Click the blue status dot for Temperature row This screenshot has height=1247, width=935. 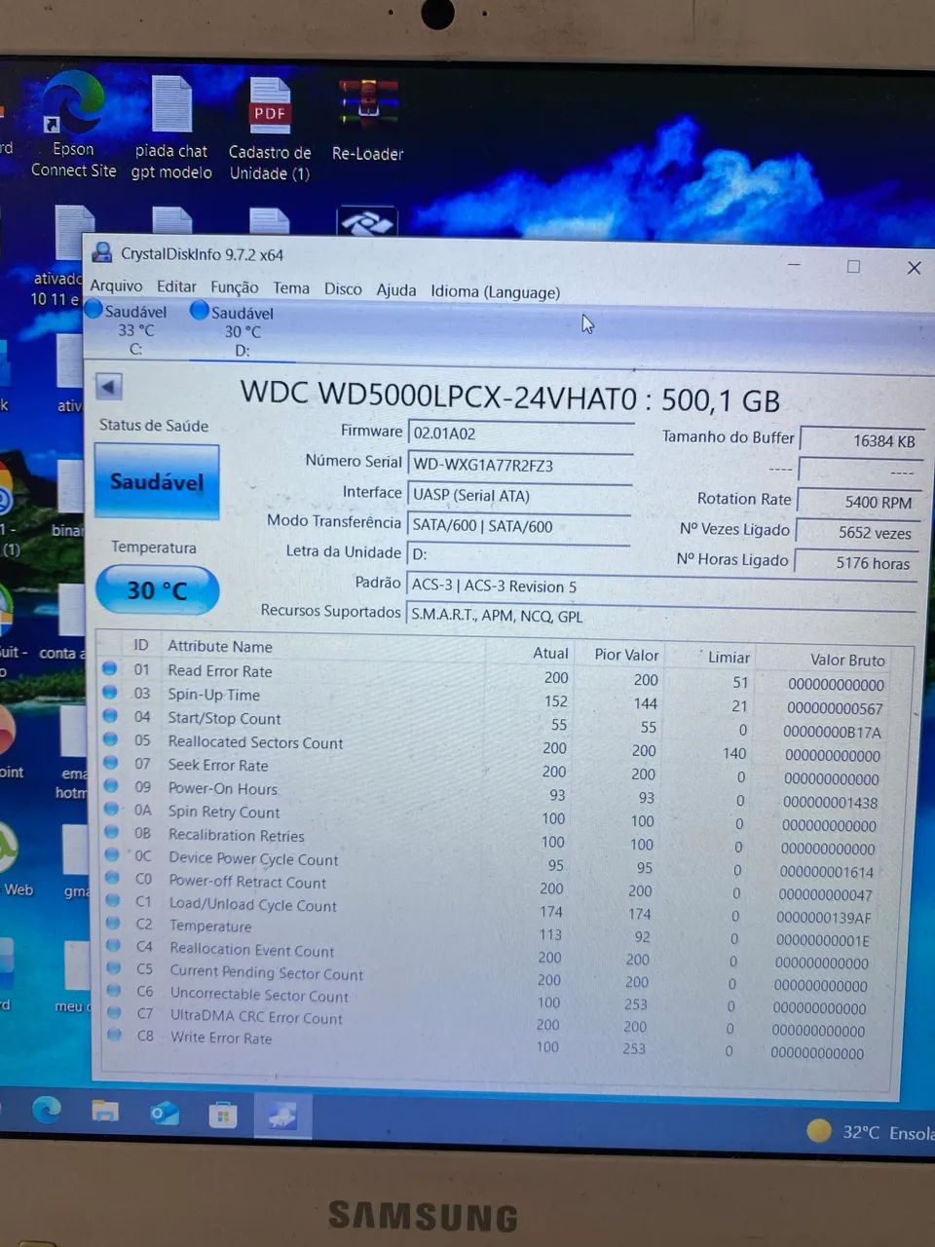(x=114, y=922)
